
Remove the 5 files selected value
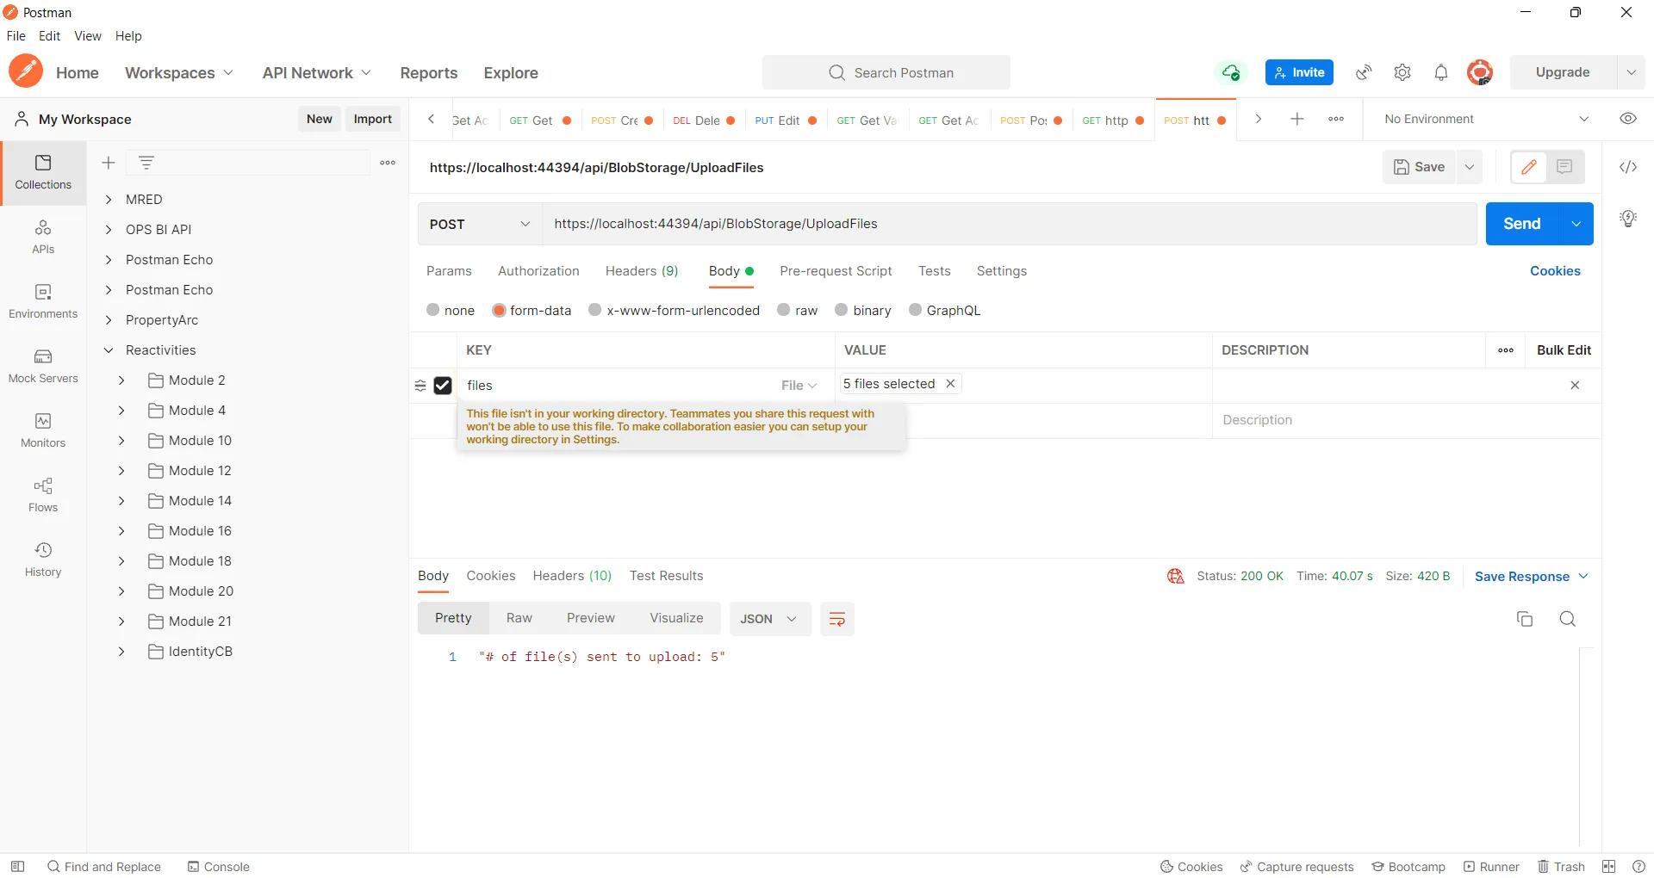[950, 384]
